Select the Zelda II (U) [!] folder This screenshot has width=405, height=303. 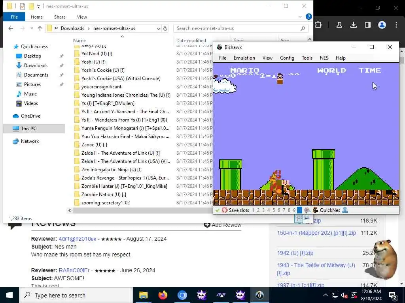click(120, 153)
